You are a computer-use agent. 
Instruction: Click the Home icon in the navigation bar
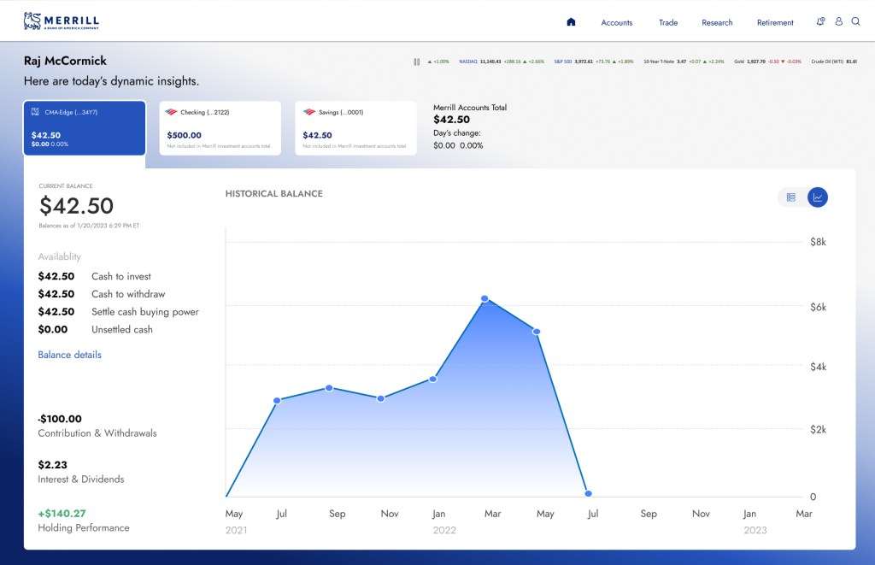(x=571, y=22)
